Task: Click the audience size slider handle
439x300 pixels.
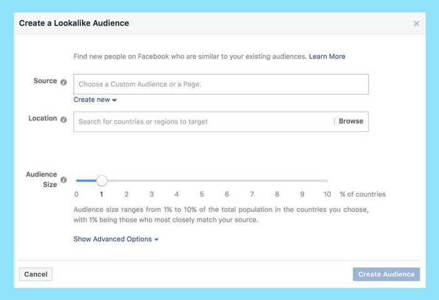Action: 102,181
